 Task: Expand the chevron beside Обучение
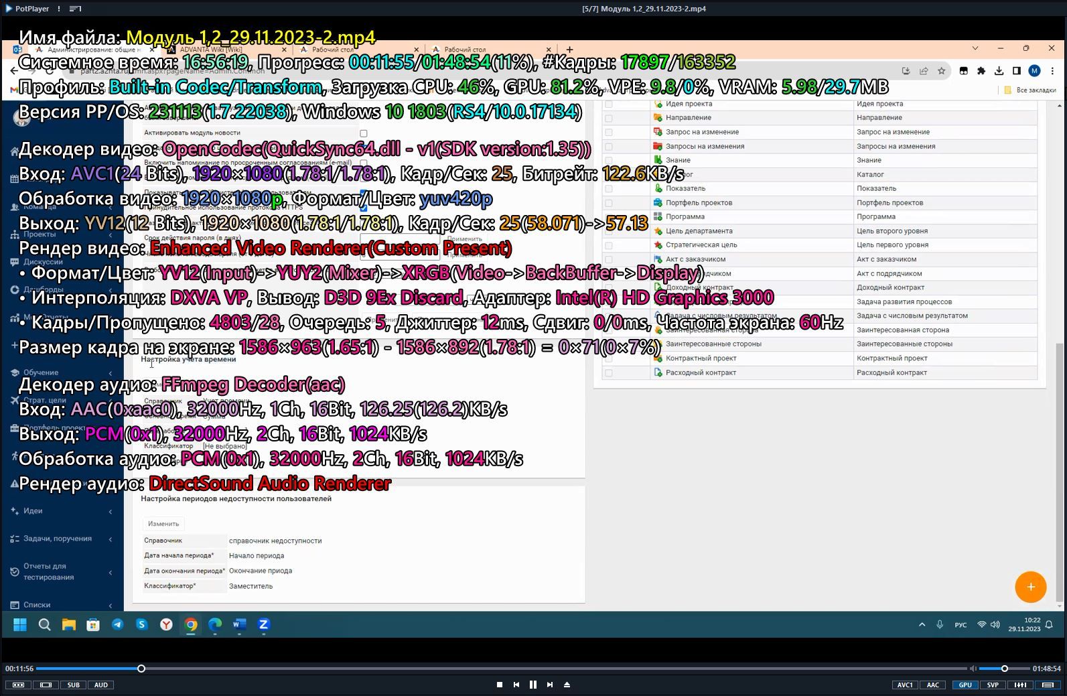click(111, 373)
